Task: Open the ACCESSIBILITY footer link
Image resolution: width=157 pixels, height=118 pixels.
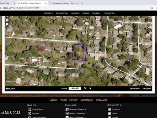Action: (87, 100)
